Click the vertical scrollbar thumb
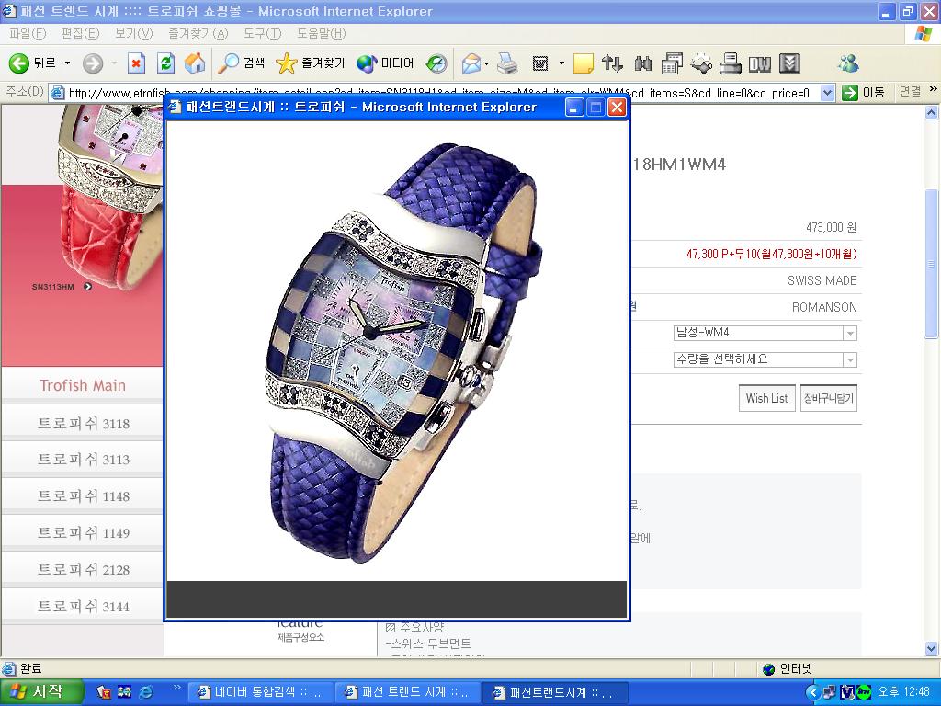This screenshot has width=941, height=706. tap(932, 264)
